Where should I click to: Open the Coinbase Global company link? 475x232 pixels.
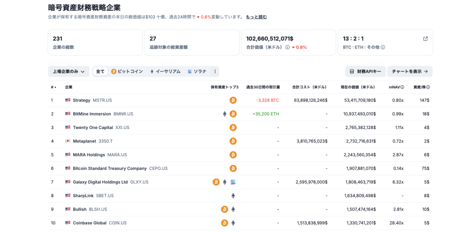(x=90, y=223)
